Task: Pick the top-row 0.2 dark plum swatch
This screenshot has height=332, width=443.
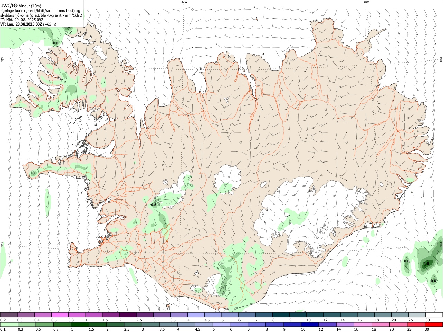Action: pyautogui.click(x=9, y=315)
